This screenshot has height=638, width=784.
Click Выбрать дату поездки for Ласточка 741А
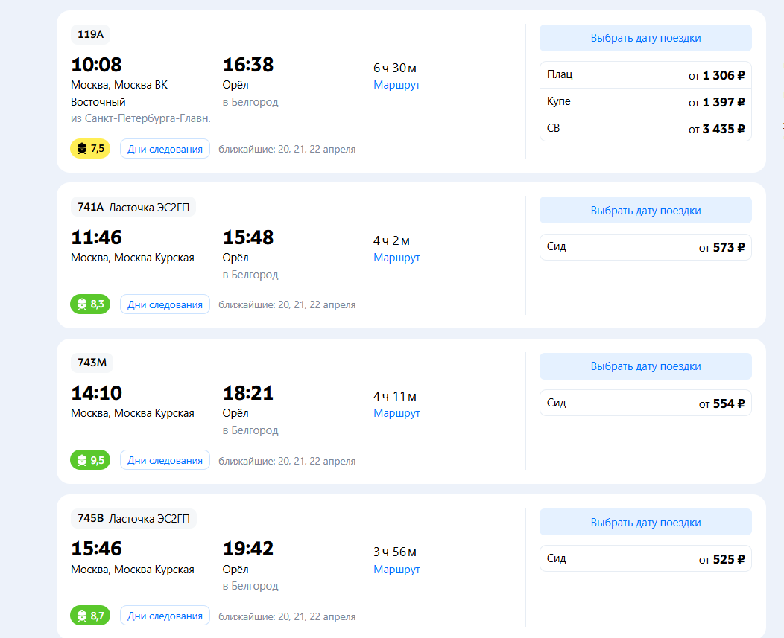click(x=645, y=211)
